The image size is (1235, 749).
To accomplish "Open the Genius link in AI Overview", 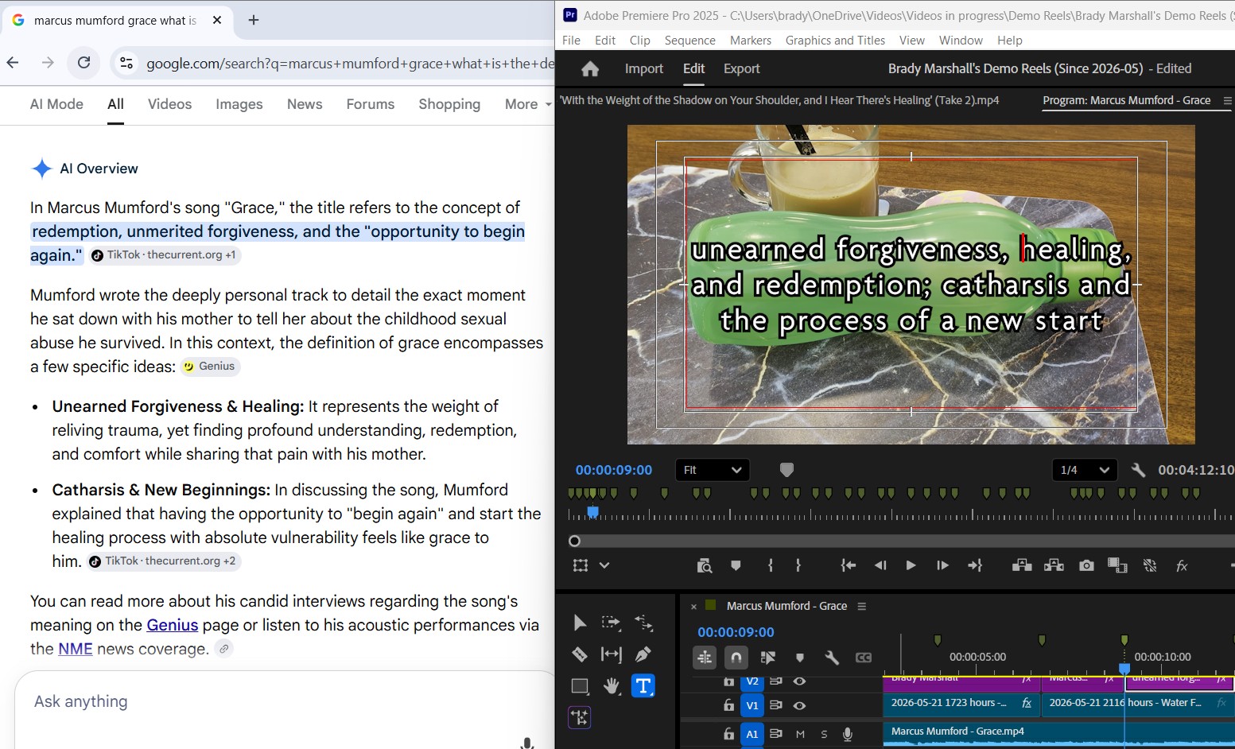I will point(172,625).
